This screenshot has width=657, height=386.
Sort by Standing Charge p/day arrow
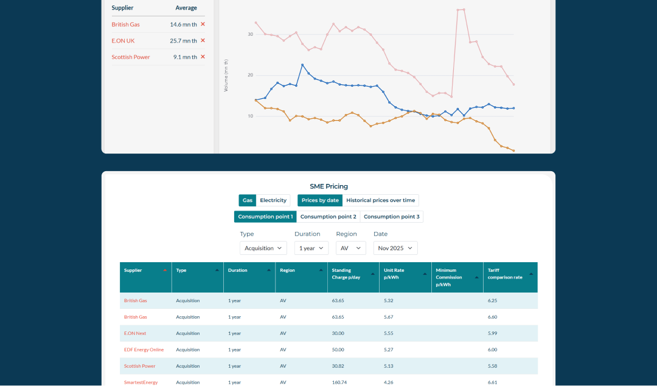(x=373, y=274)
